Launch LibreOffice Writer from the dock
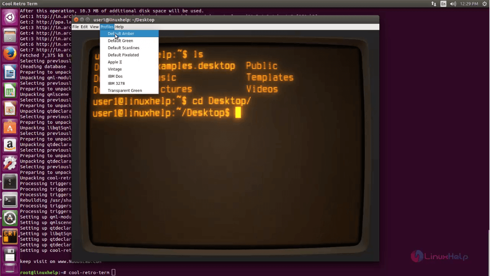The height and width of the screenshot is (276, 490). pos(10,72)
